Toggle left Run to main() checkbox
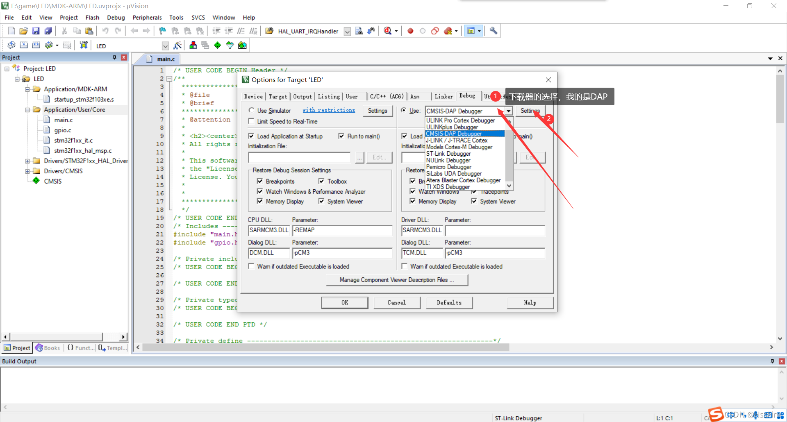This screenshot has width=787, height=422. click(x=341, y=136)
